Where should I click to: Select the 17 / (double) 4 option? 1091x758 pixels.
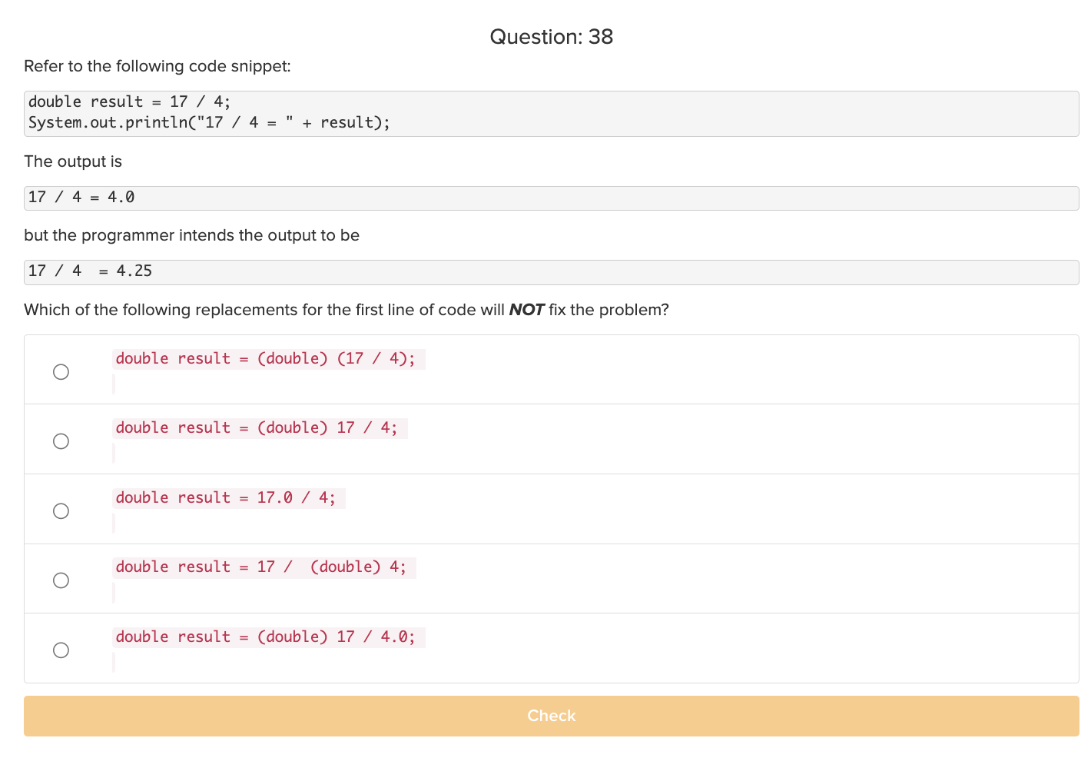pyautogui.click(x=61, y=580)
